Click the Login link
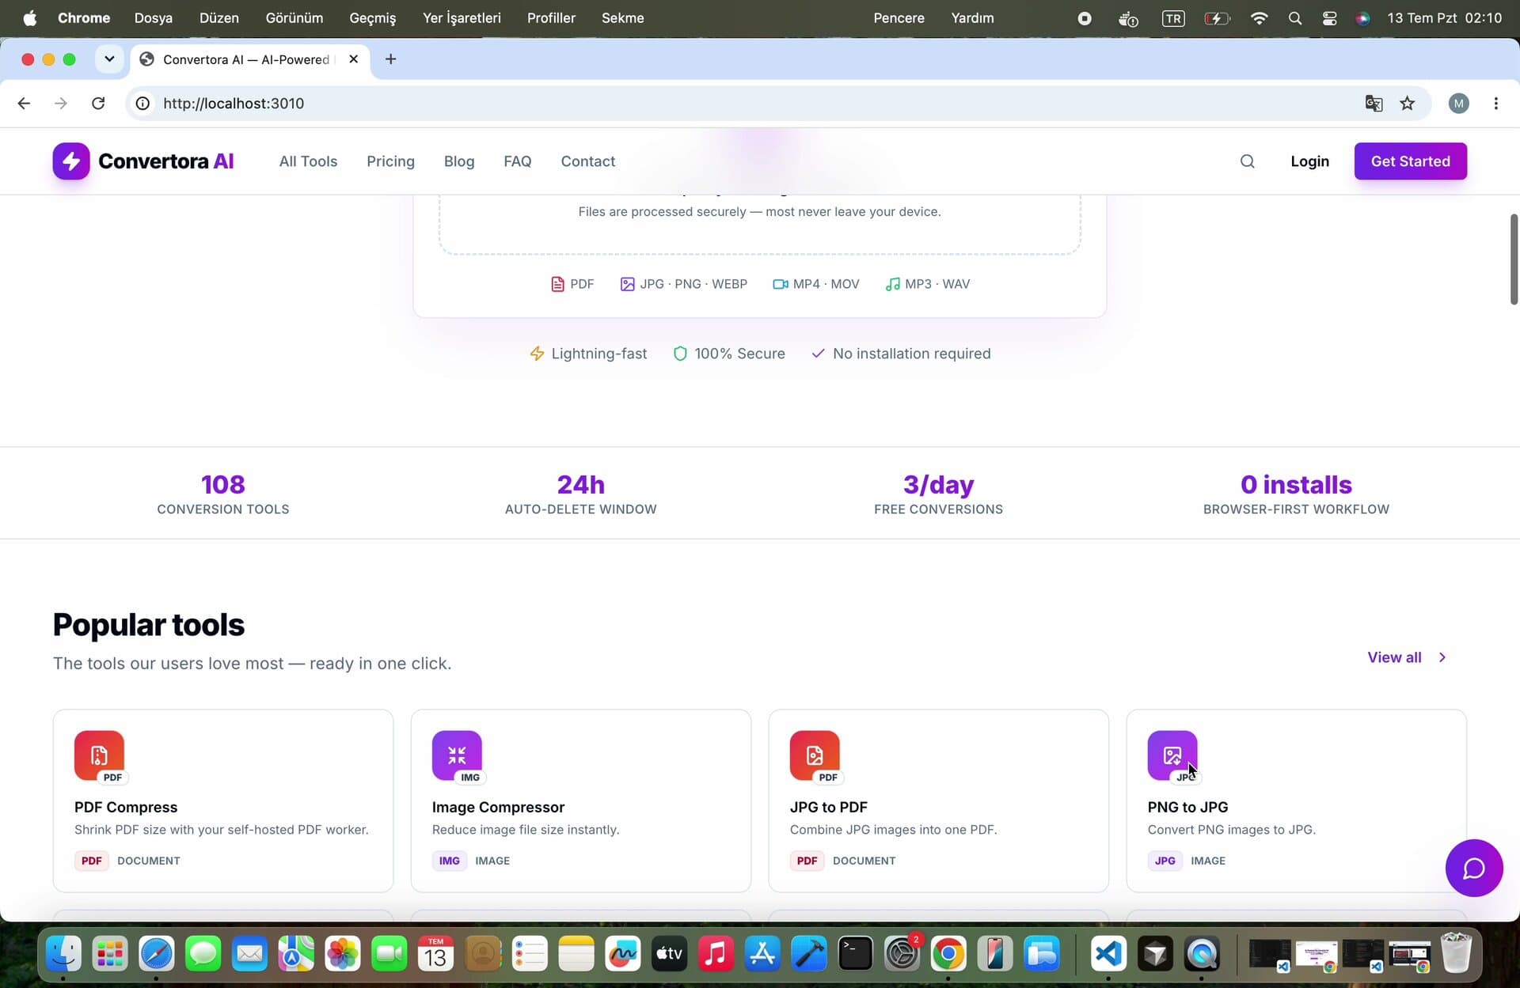The width and height of the screenshot is (1520, 988). click(x=1309, y=161)
